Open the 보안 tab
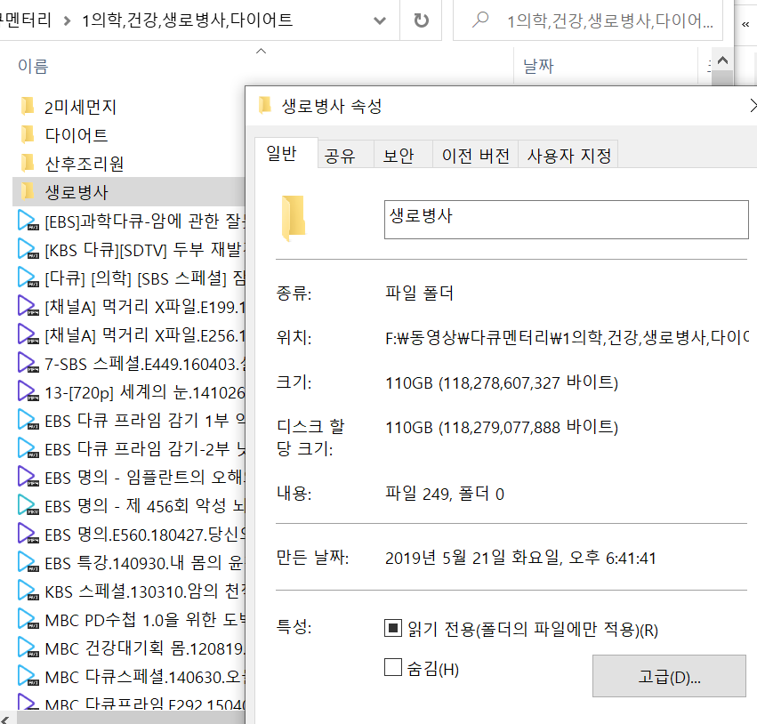 pos(399,156)
